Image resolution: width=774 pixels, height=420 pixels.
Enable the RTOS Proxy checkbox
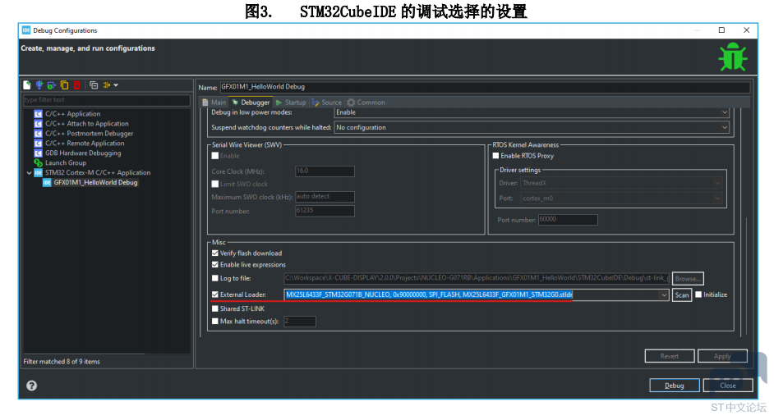coord(496,156)
